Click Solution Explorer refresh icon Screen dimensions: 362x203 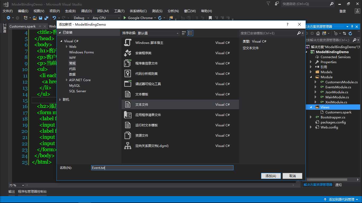[350, 33]
